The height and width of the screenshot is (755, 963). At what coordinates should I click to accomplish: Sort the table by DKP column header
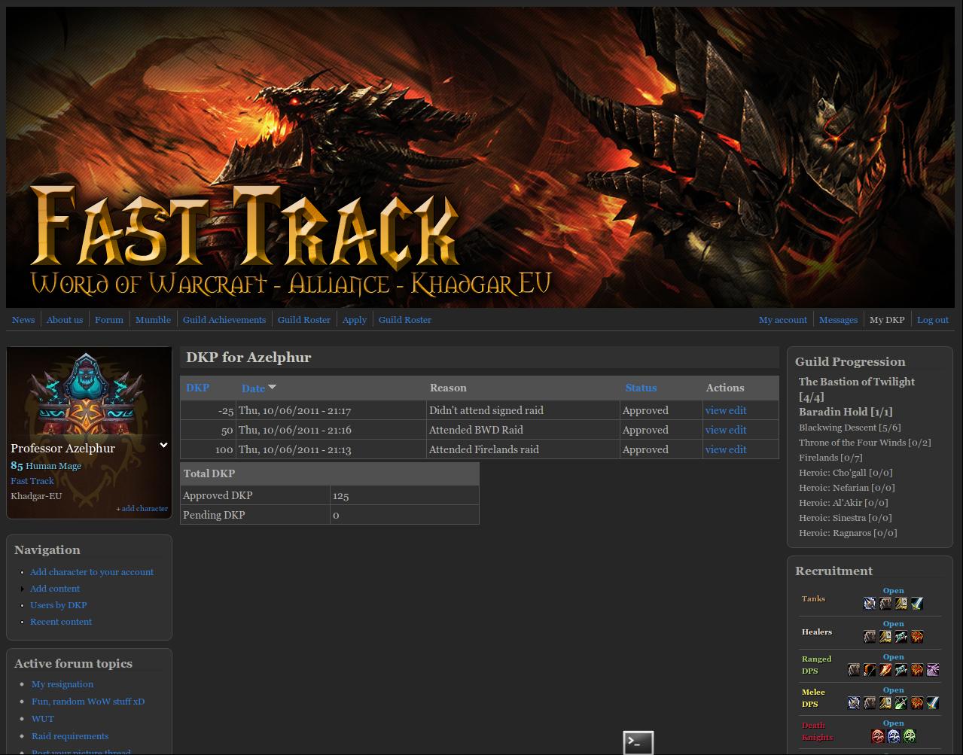click(197, 388)
